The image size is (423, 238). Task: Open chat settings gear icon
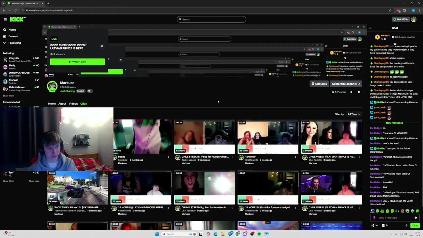[x=406, y=225]
